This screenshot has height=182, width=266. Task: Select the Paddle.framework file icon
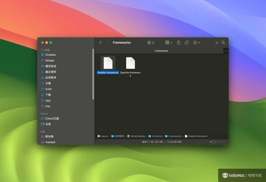pos(108,63)
